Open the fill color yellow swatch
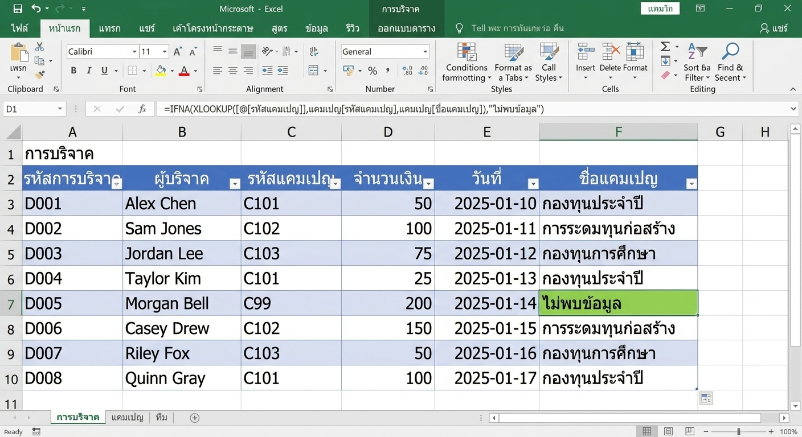 coord(161,71)
